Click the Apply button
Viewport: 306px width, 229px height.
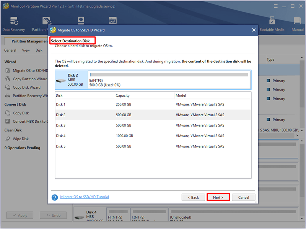click(x=20, y=216)
